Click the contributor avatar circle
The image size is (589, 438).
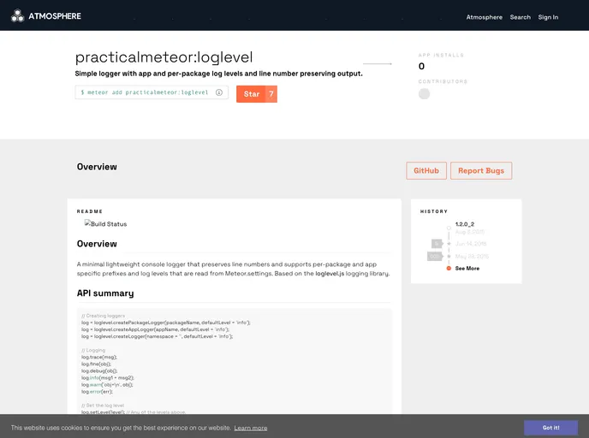click(424, 94)
